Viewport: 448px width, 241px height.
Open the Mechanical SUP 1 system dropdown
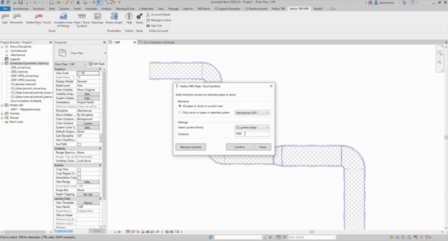[252, 112]
